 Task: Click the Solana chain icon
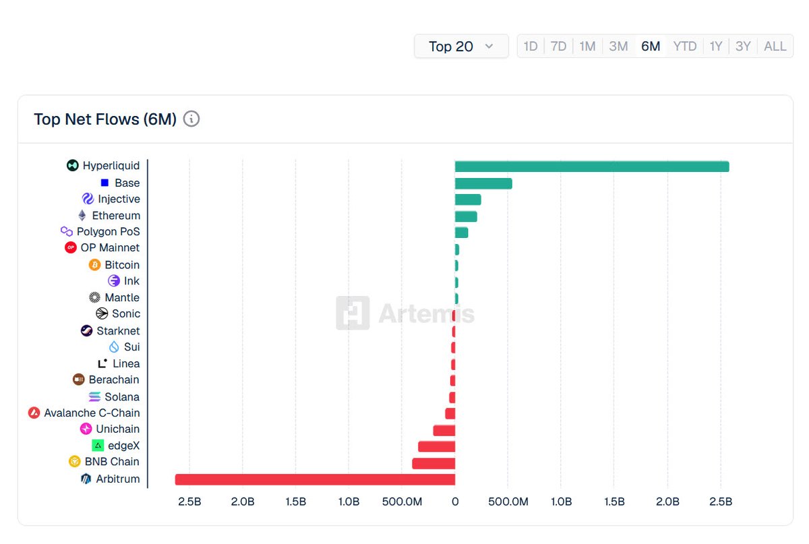[x=94, y=397]
